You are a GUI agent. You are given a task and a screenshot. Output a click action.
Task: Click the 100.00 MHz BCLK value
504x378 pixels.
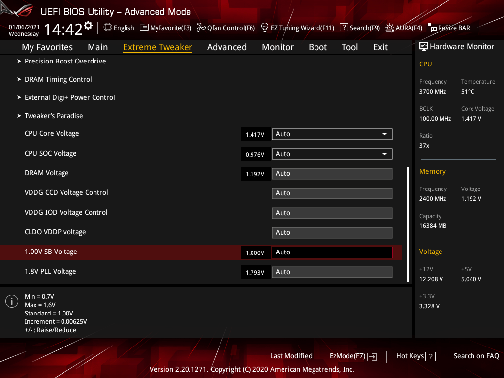coord(435,119)
